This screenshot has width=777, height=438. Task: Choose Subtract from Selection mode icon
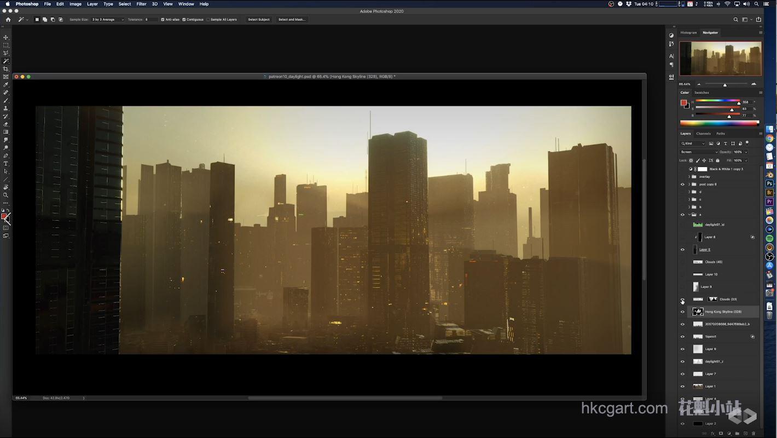pos(53,19)
